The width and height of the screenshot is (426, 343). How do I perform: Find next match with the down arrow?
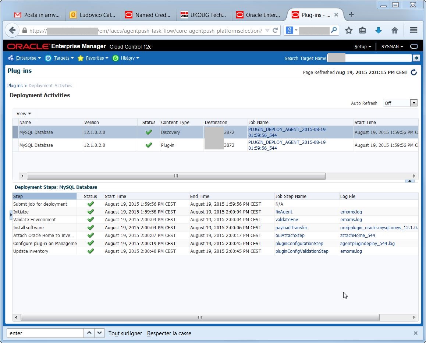point(99,333)
